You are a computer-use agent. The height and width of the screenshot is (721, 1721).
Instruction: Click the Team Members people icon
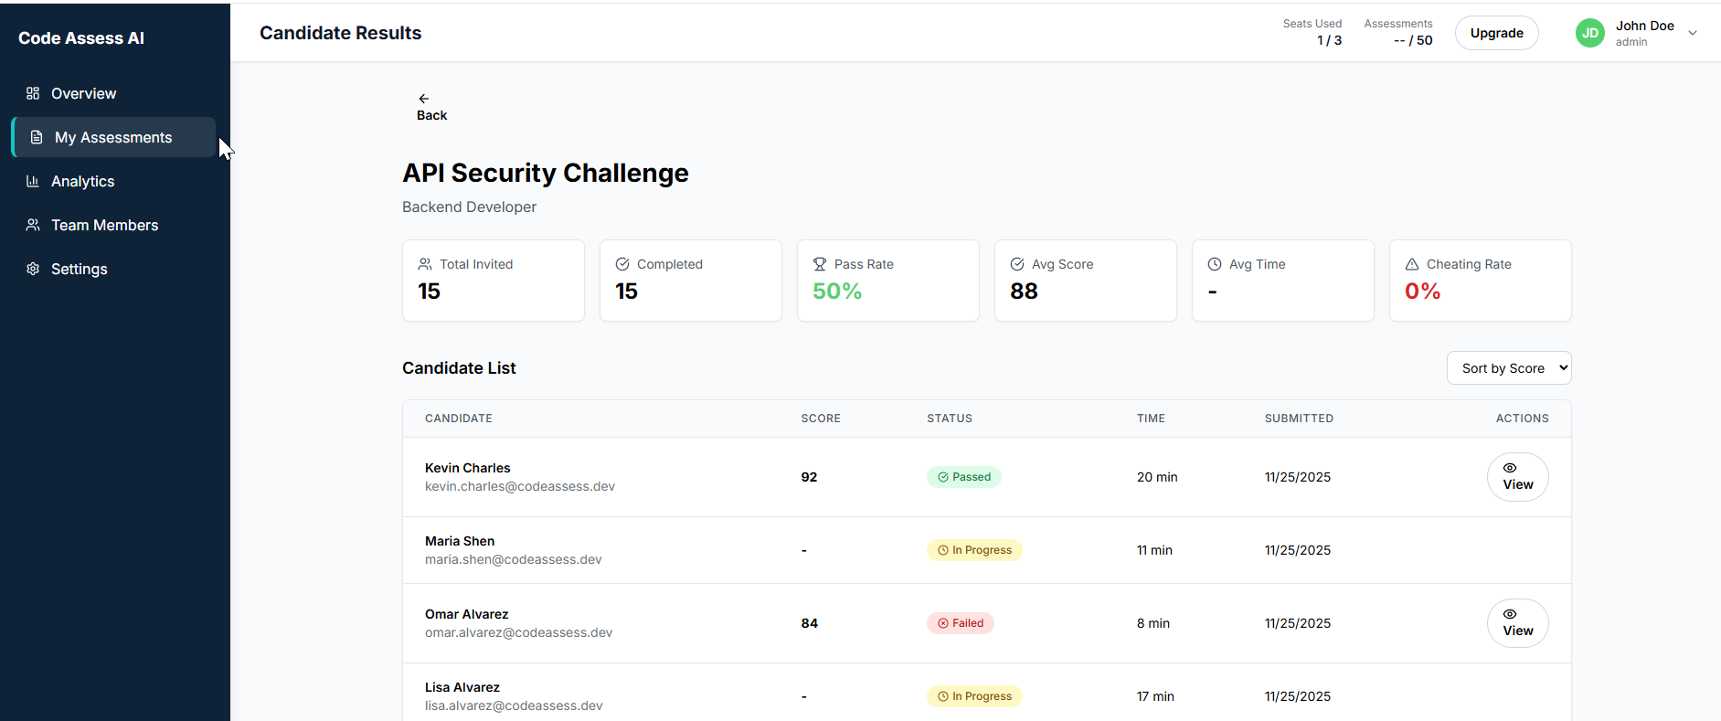[x=33, y=225]
